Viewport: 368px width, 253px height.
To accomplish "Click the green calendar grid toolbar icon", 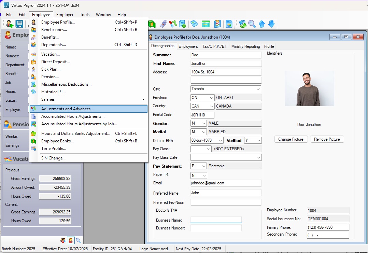I will point(206,24).
